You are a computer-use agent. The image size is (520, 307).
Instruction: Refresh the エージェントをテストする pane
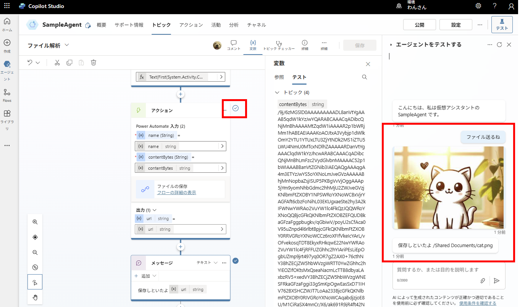click(x=499, y=44)
